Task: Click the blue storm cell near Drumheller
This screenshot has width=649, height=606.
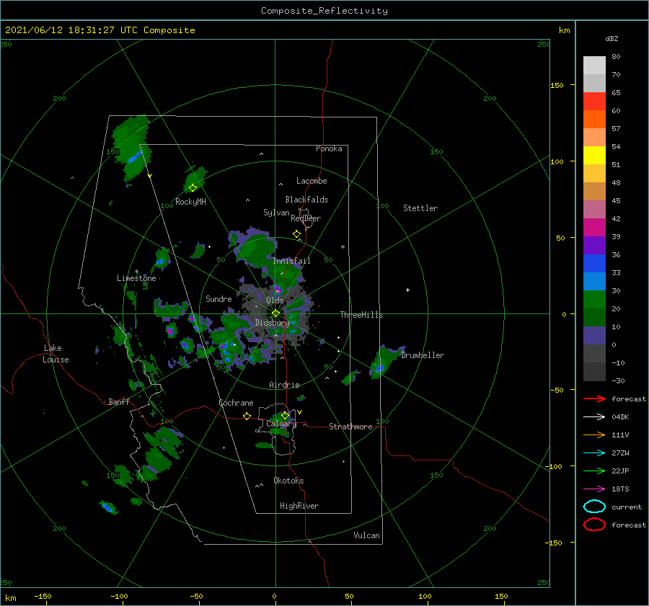Action: (x=379, y=367)
